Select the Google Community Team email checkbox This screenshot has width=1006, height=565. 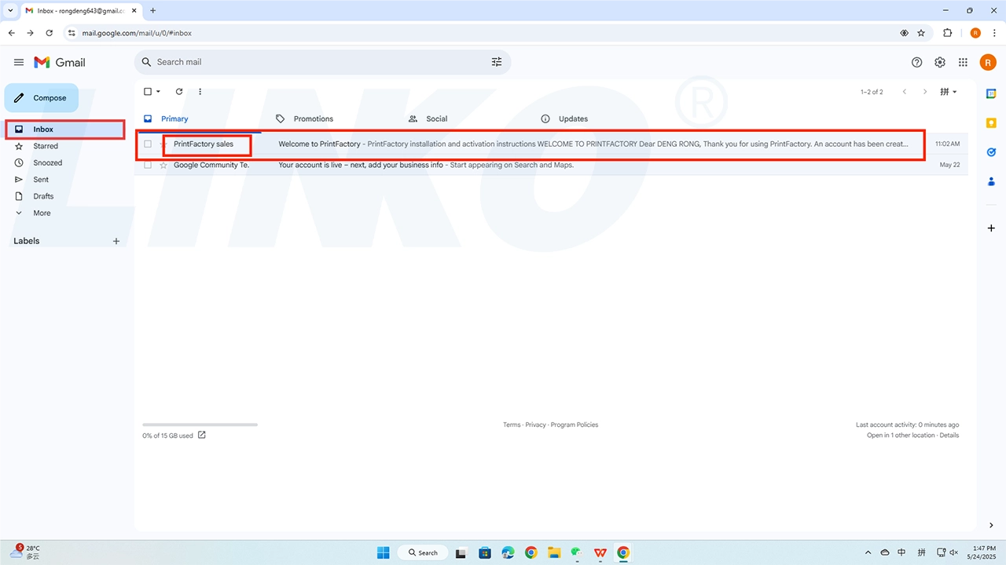click(x=148, y=165)
